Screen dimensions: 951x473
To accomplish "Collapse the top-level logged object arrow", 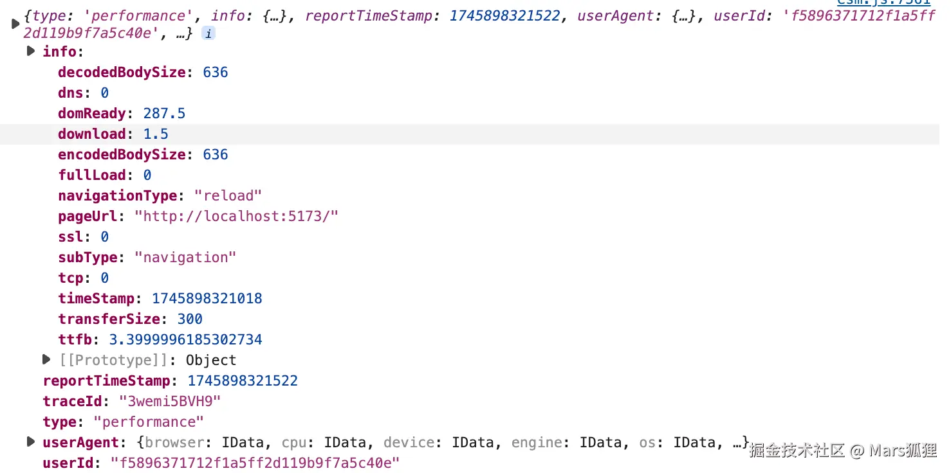I will [x=15, y=24].
